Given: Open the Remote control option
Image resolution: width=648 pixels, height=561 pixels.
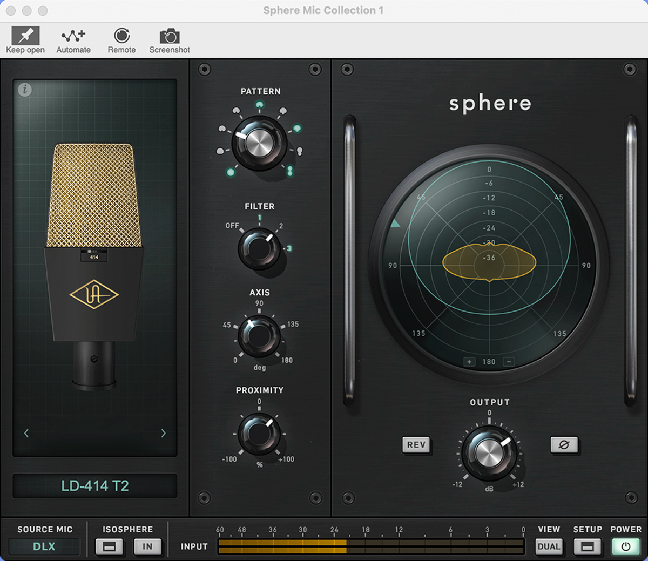Looking at the screenshot, I should coord(122,40).
